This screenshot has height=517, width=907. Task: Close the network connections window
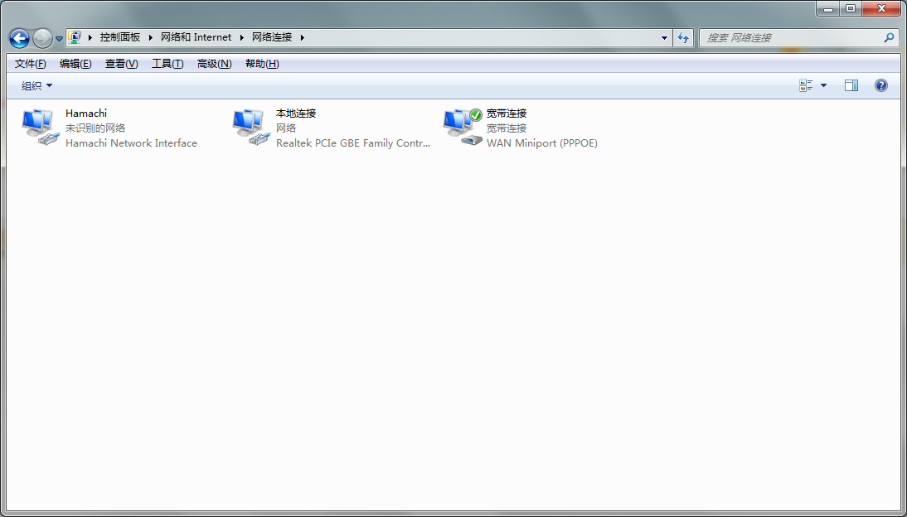[x=881, y=8]
